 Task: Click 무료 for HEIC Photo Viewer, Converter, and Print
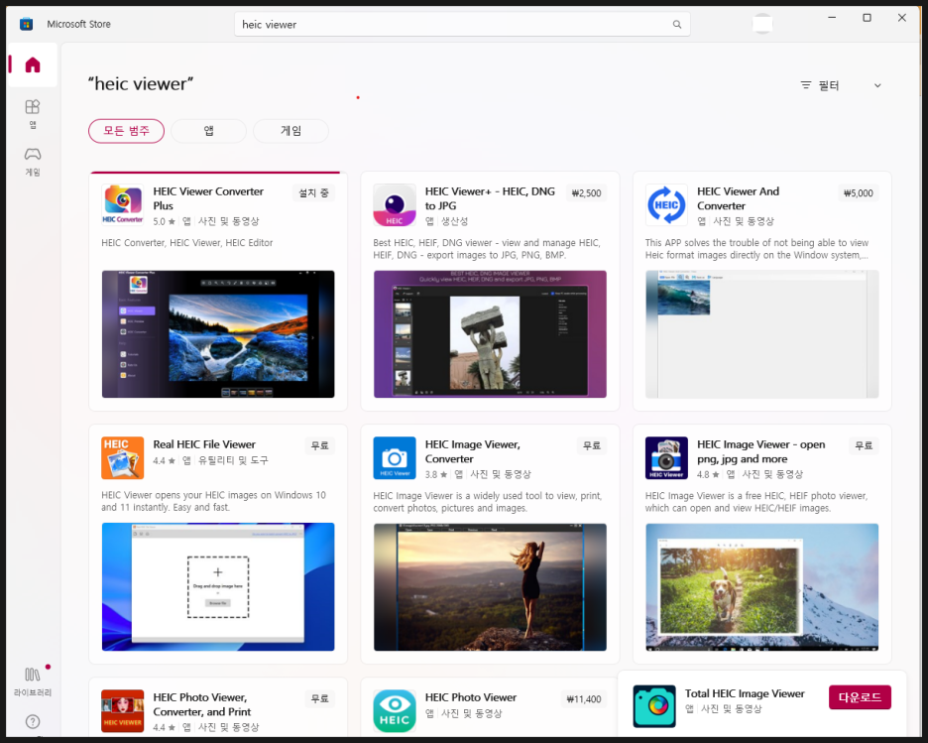click(319, 699)
